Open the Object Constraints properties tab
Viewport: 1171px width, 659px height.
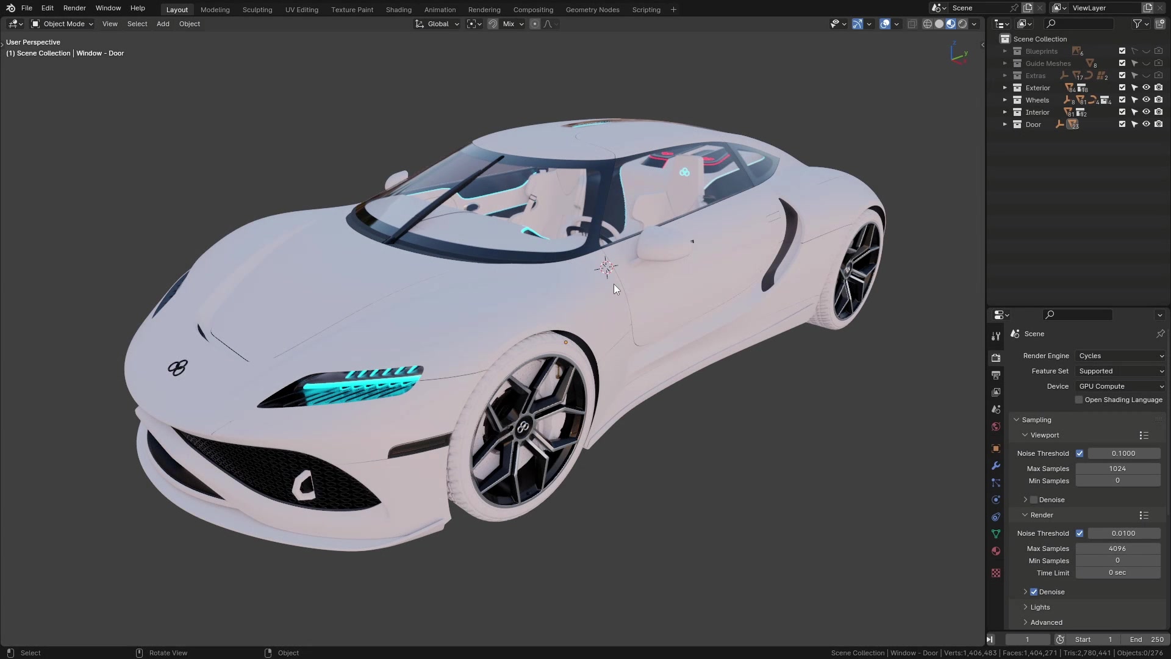[996, 517]
